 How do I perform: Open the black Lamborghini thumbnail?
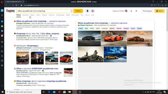[x=89, y=38]
